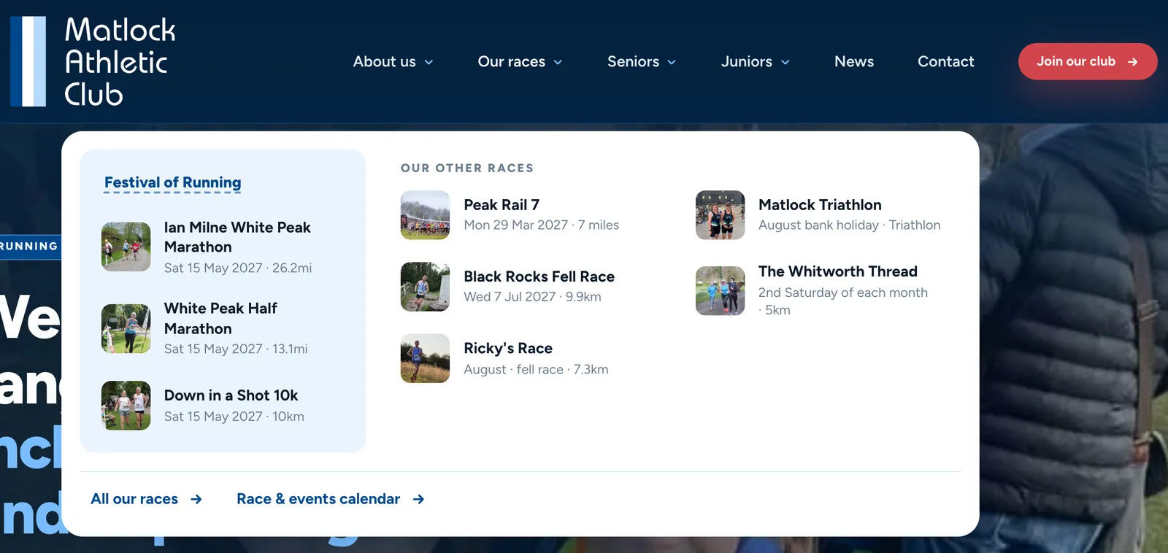
Task: Click the Matlock Athletic Club logo
Action: (x=93, y=61)
